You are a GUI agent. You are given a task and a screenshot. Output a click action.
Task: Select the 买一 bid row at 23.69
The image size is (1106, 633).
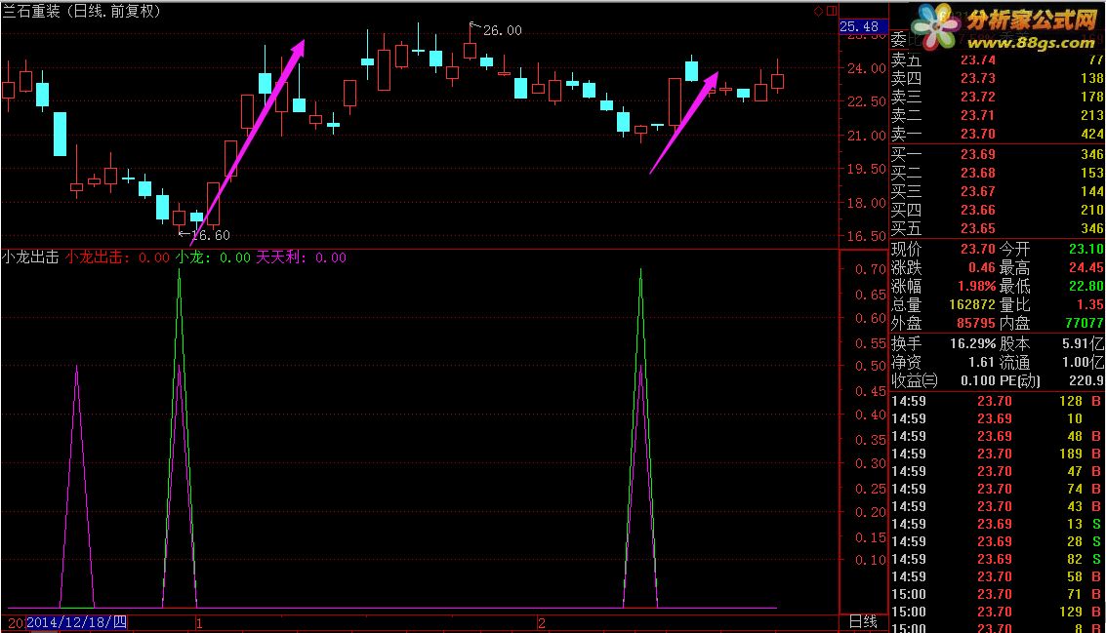(997, 154)
